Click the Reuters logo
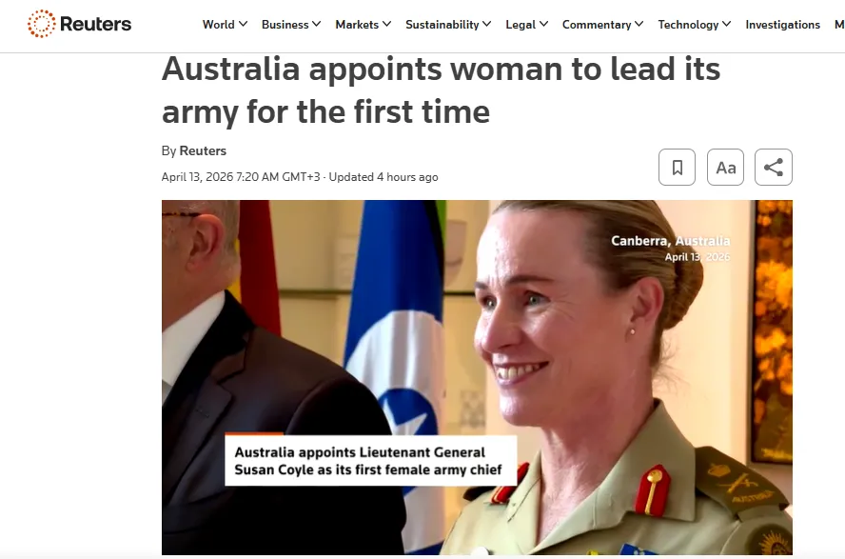 (79, 24)
